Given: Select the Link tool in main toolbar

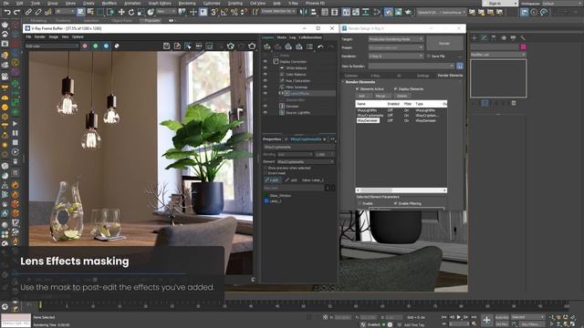Looking at the screenshot, I should (x=28, y=12).
